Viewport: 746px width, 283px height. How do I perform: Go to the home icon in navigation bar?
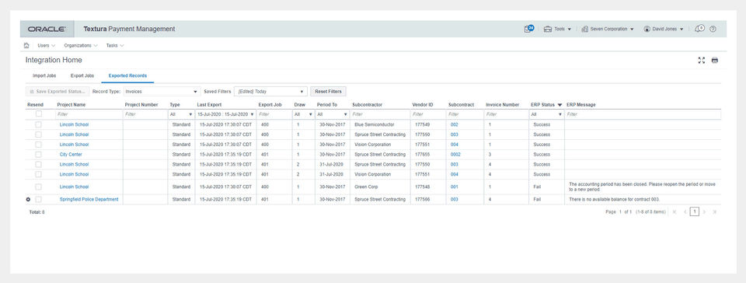26,46
